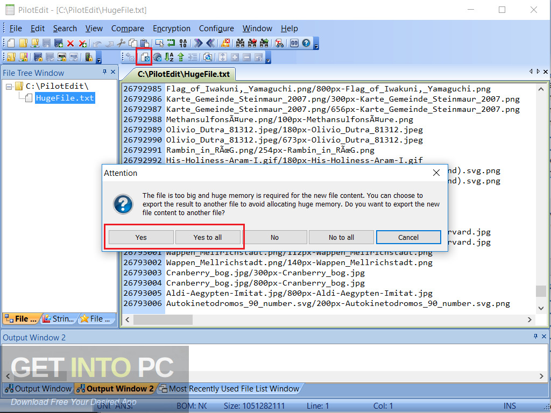Select the C:\PilotEdit\HugeFile.txt document tab
Screen dimensions: 551x413
pos(183,74)
